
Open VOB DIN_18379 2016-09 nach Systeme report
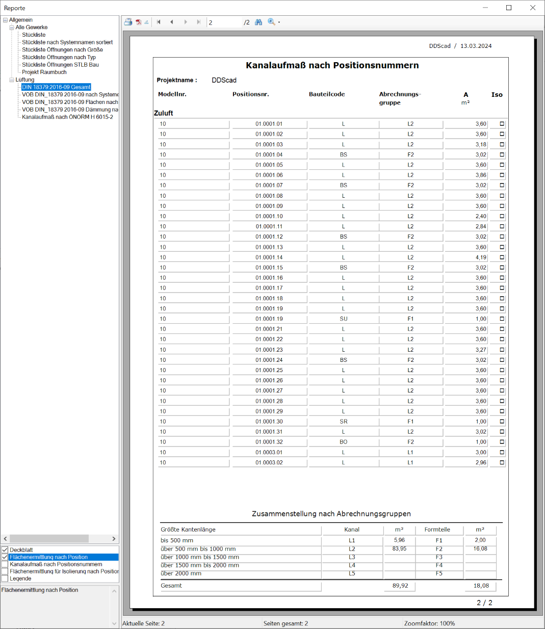point(70,94)
